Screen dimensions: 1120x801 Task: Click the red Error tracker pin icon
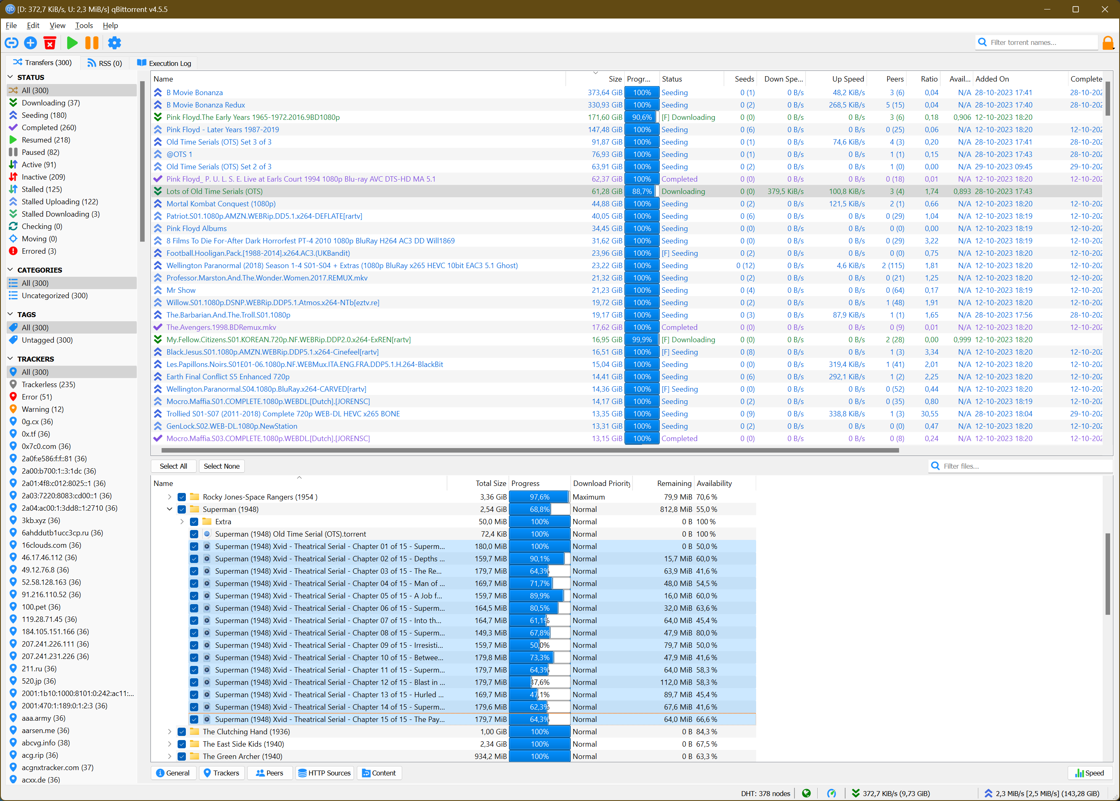(13, 397)
